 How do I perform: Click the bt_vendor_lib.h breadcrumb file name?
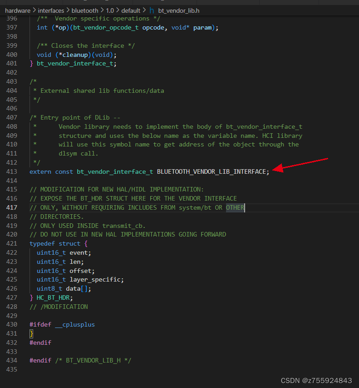[179, 10]
